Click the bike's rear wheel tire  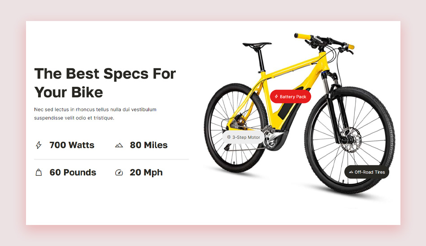pos(236,128)
